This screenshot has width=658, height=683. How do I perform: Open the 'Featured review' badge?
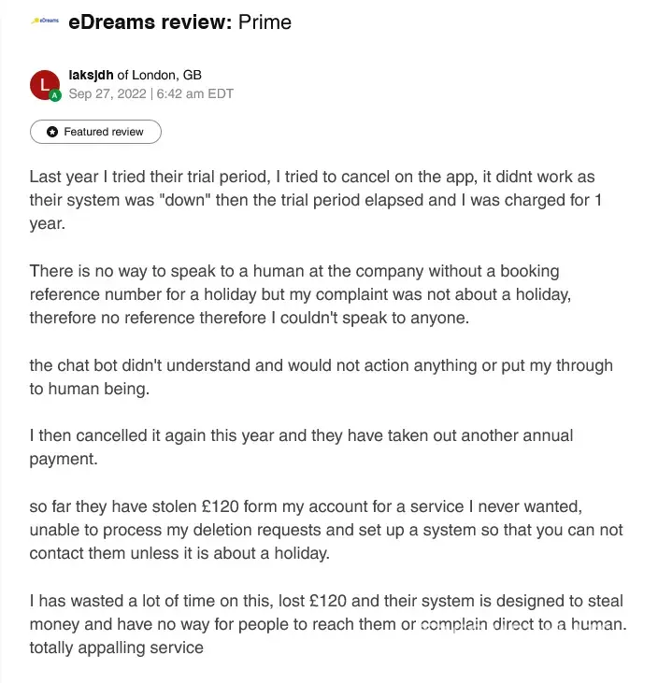[x=95, y=133]
